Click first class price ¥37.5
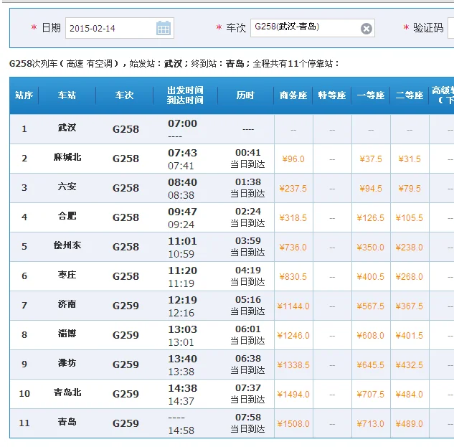The image size is (454, 447). 371,159
